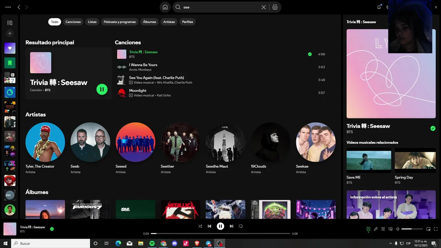Click Spotify icon in taskbar
This screenshot has height=248, width=441.
point(152,244)
